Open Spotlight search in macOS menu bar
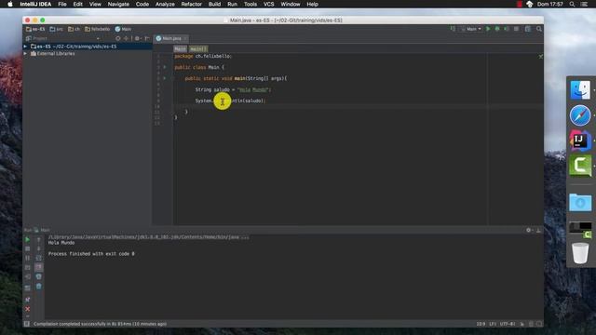Viewport: 596px width, 335px height. coord(572,4)
